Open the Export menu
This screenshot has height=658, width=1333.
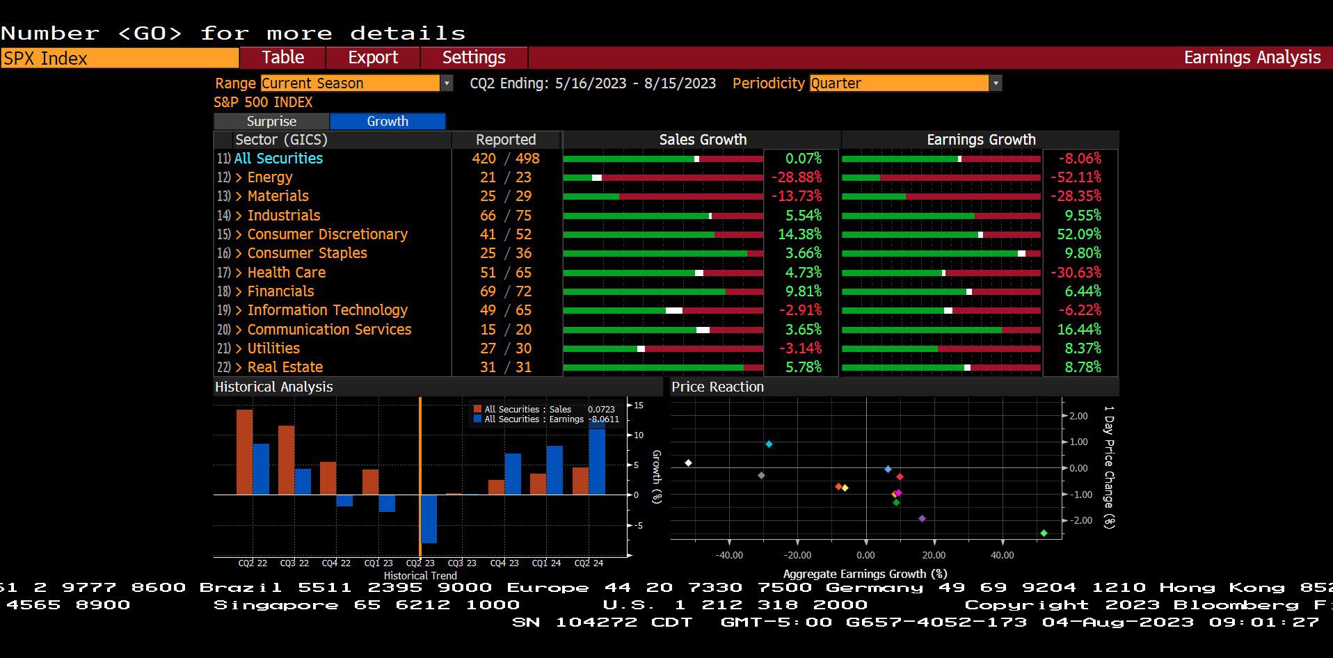pos(373,58)
